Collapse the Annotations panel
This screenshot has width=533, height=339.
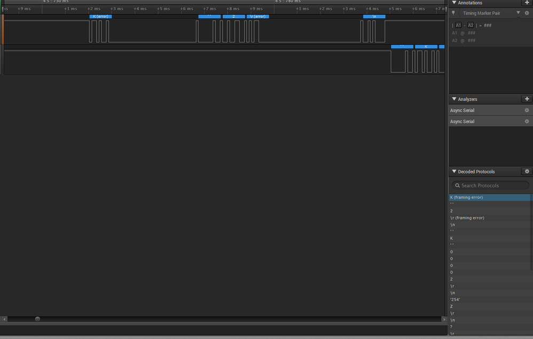[454, 3]
